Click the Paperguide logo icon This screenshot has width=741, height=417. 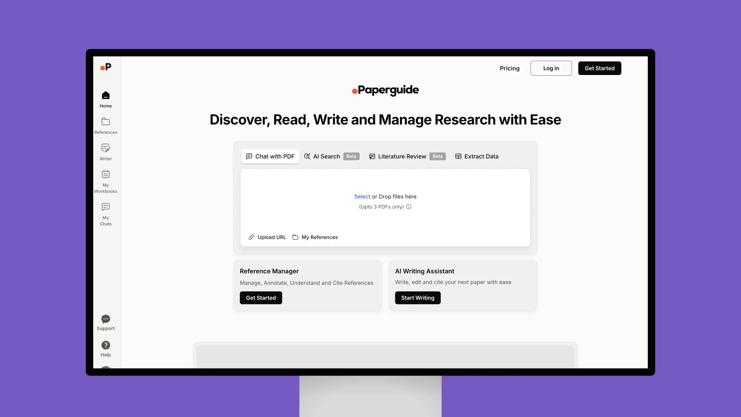355,90
